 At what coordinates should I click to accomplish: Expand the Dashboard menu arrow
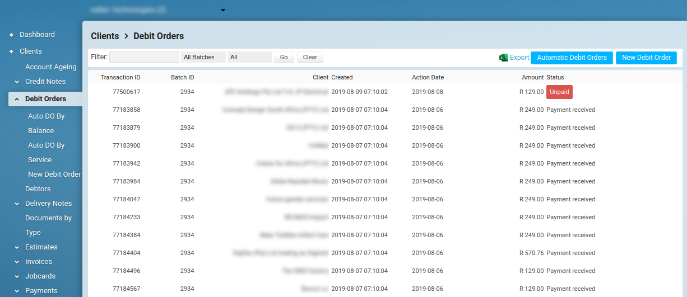click(11, 35)
